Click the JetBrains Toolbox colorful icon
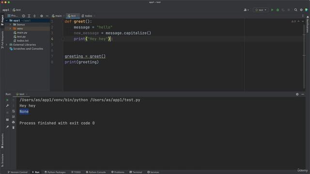Image resolution: width=310 pixels, height=174 pixels. pyautogui.click(x=307, y=10)
